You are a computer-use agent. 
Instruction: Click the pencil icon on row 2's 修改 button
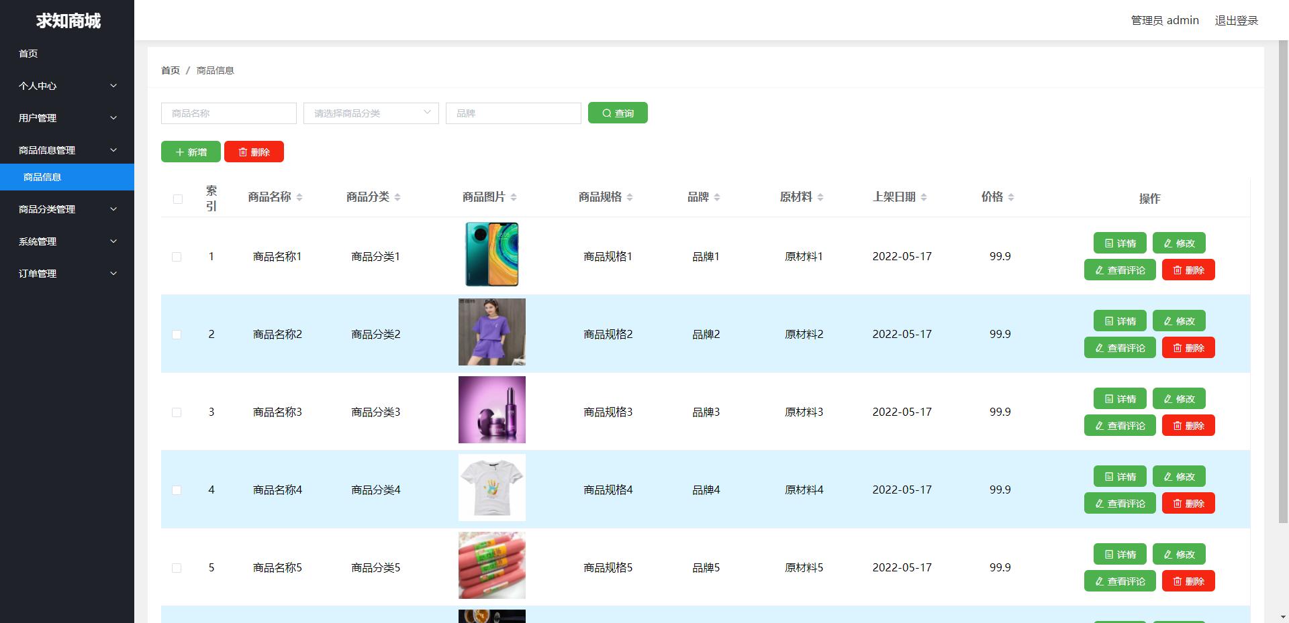(x=1167, y=321)
